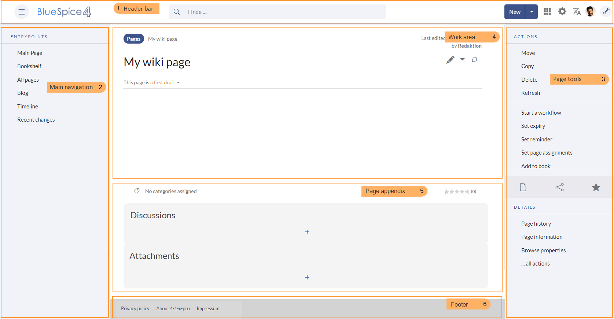Screen dimensions: 614x319
Task: Open Main Page in navigation
Action: 30,53
